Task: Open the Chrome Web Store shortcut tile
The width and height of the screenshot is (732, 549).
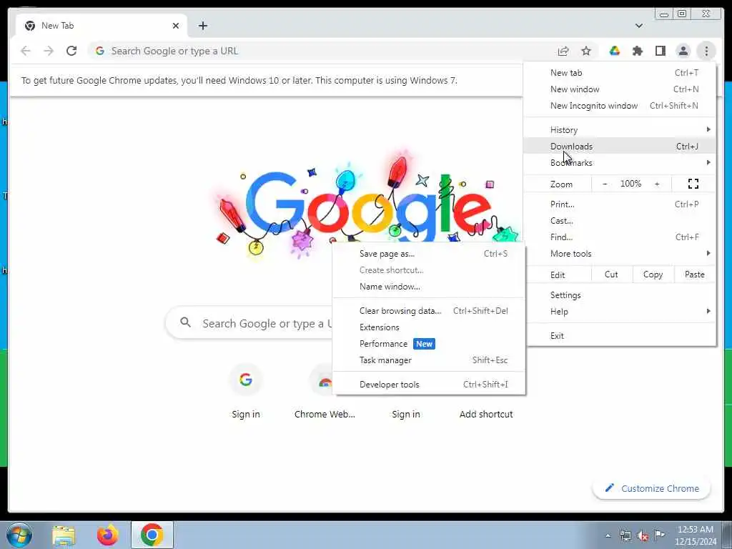Action: tap(325, 391)
